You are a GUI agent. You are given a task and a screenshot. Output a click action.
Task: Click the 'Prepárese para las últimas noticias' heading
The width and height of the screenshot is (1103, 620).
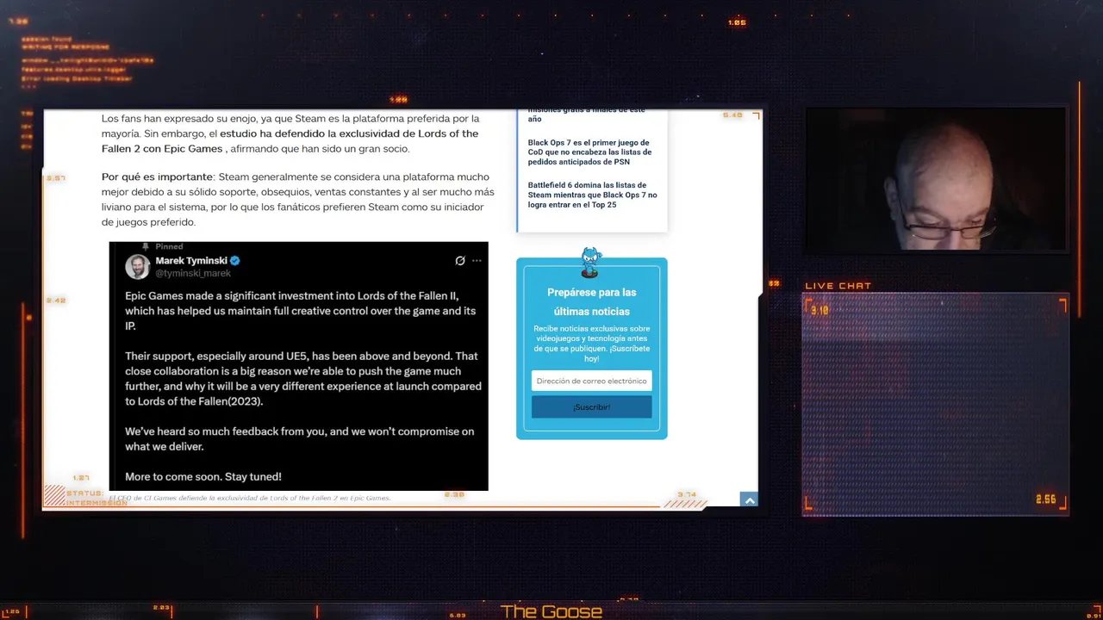(x=591, y=301)
